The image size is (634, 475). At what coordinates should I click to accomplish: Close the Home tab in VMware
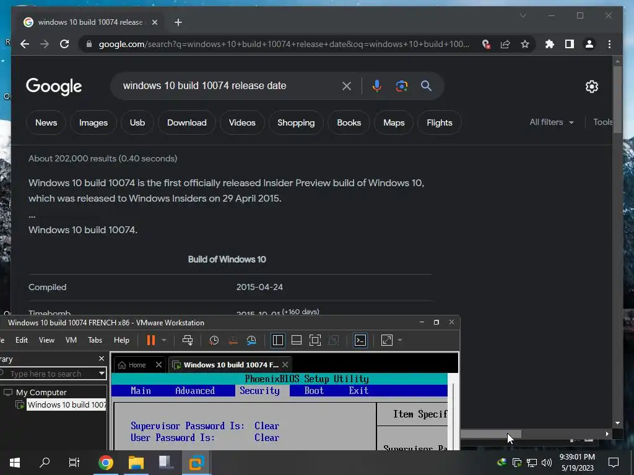158,365
